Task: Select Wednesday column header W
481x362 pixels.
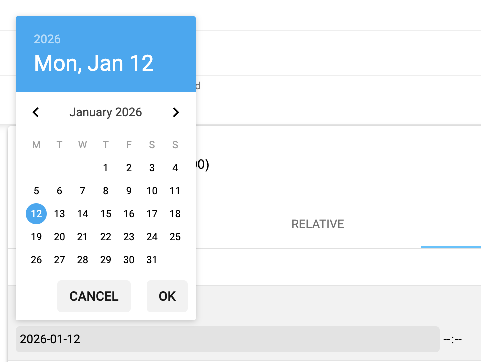Action: pos(82,145)
